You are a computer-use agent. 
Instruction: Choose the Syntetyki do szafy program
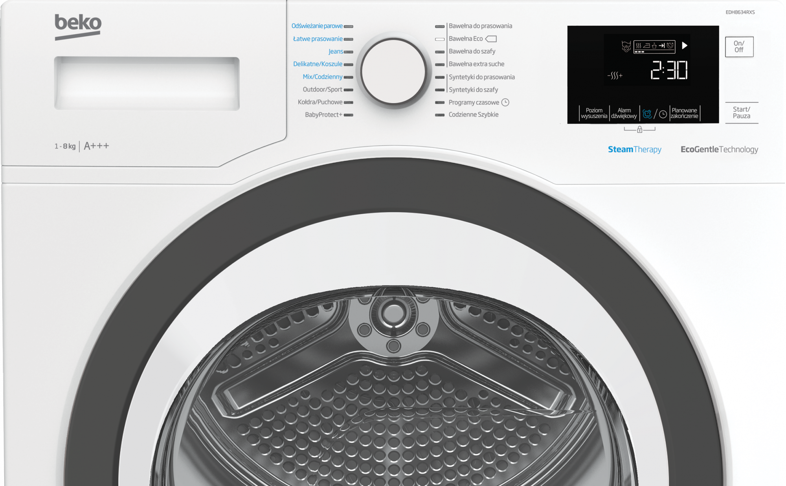point(473,90)
